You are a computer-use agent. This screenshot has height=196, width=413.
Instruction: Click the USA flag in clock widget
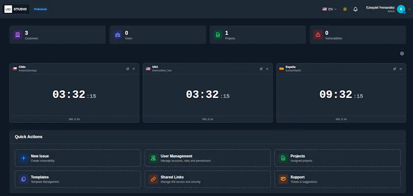tap(148, 69)
